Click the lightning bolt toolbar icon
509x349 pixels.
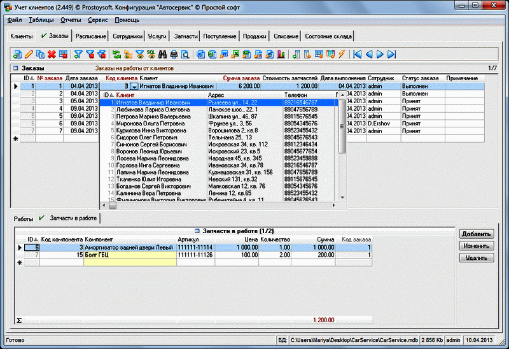342,54
